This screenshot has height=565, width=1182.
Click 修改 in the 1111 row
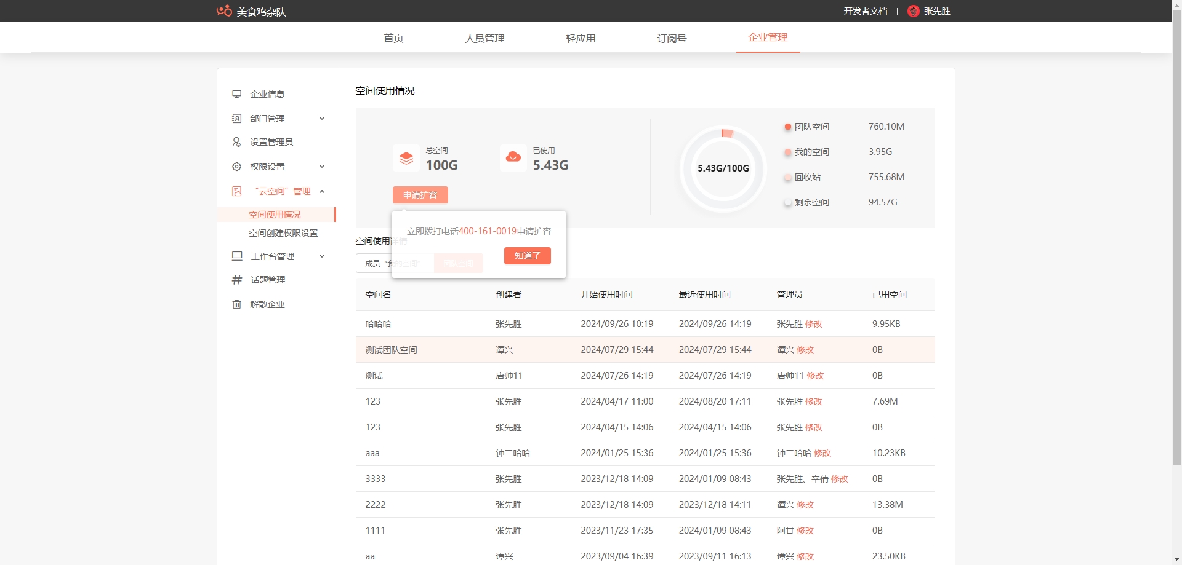click(x=805, y=531)
